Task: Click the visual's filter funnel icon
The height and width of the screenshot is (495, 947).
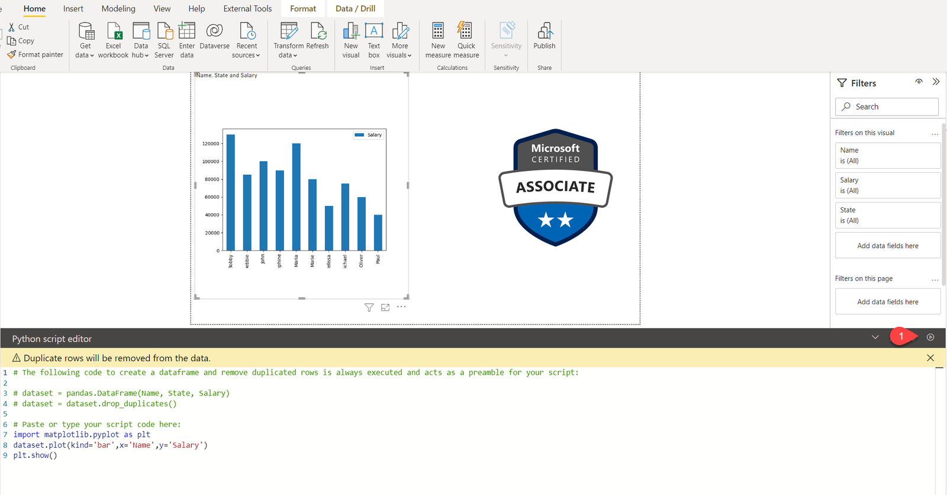Action: pyautogui.click(x=369, y=307)
